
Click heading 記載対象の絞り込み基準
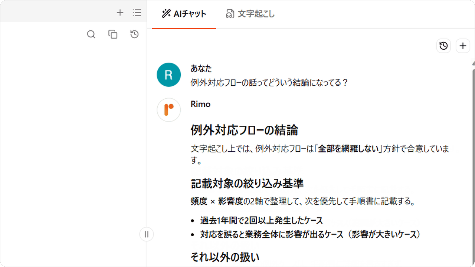pos(247,183)
